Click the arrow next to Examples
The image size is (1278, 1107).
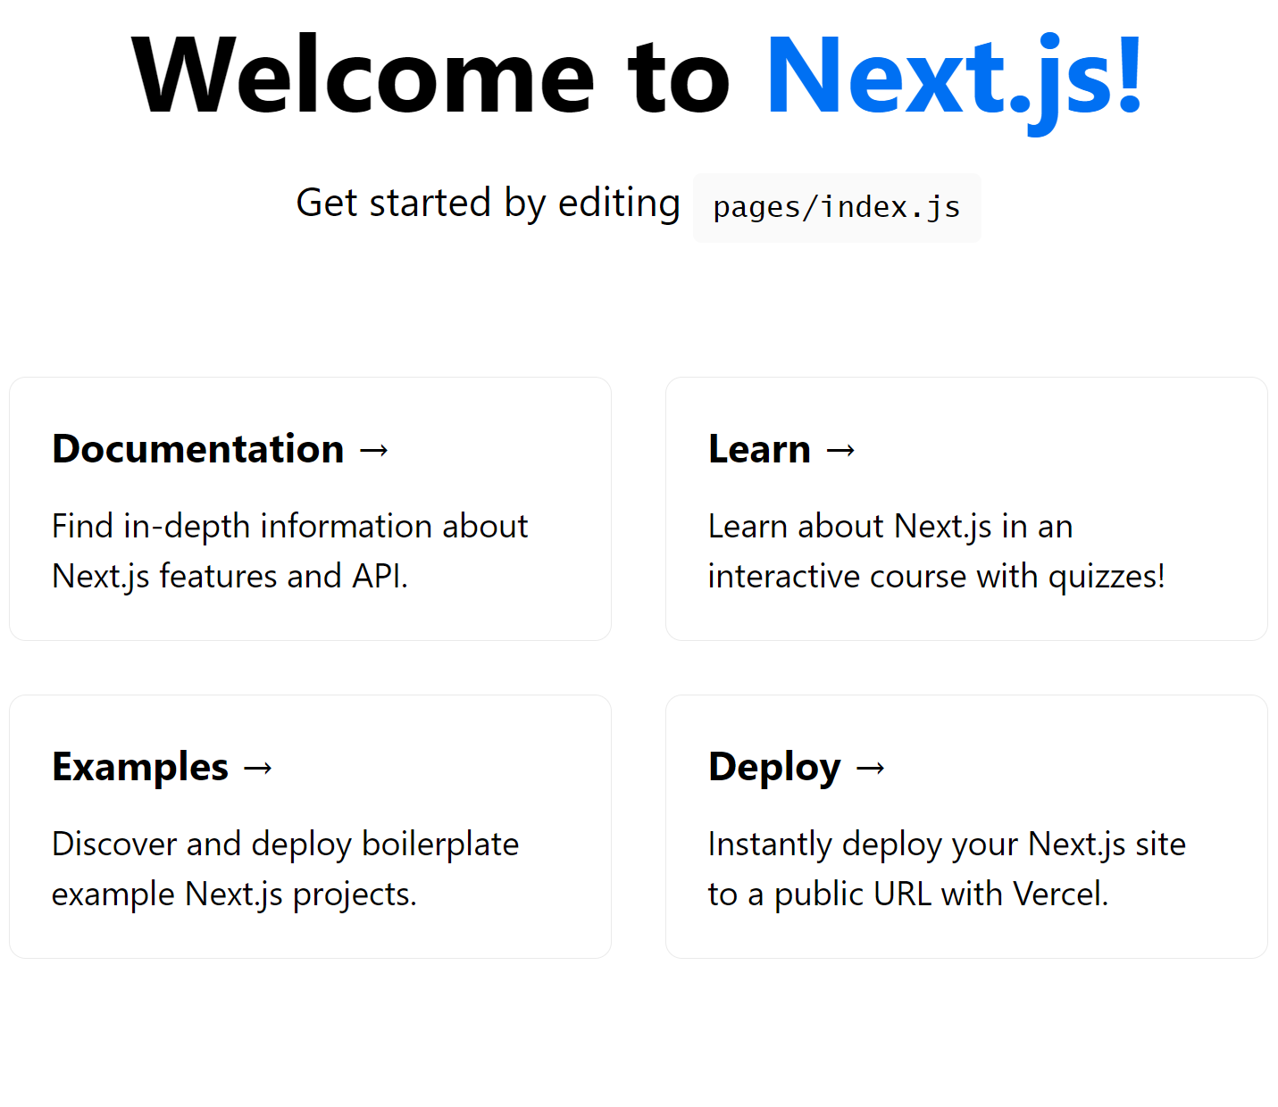point(258,768)
